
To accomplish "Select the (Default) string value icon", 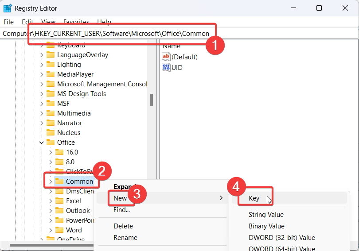I will tap(166, 57).
